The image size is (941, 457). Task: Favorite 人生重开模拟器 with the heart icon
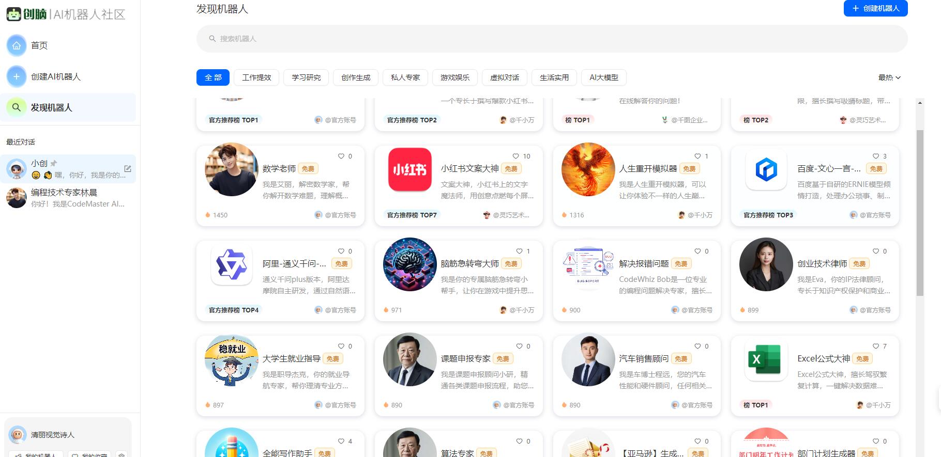pos(697,156)
